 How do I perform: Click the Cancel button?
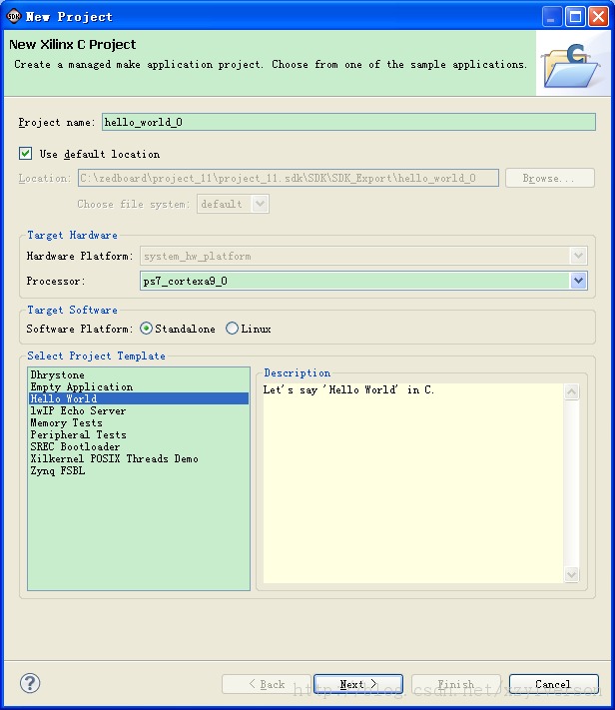coord(553,684)
